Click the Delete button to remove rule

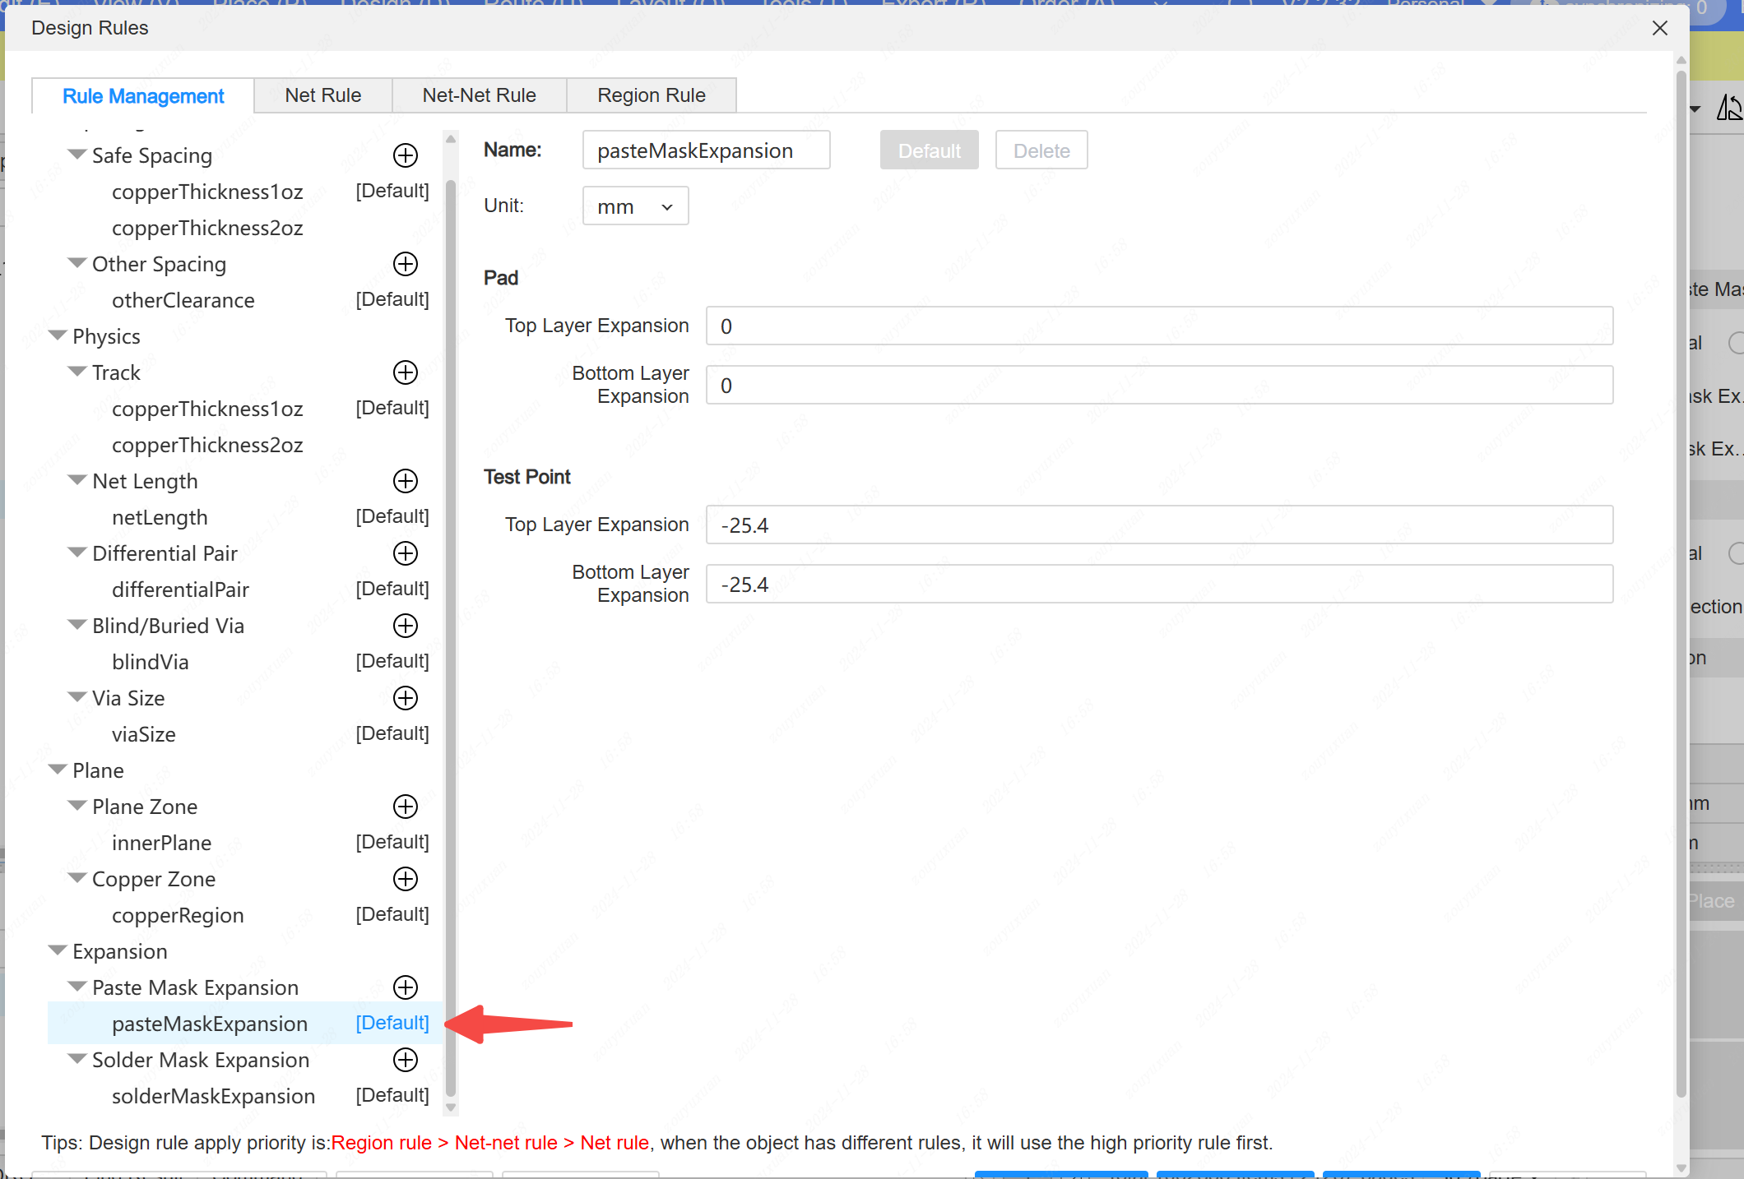point(1041,149)
